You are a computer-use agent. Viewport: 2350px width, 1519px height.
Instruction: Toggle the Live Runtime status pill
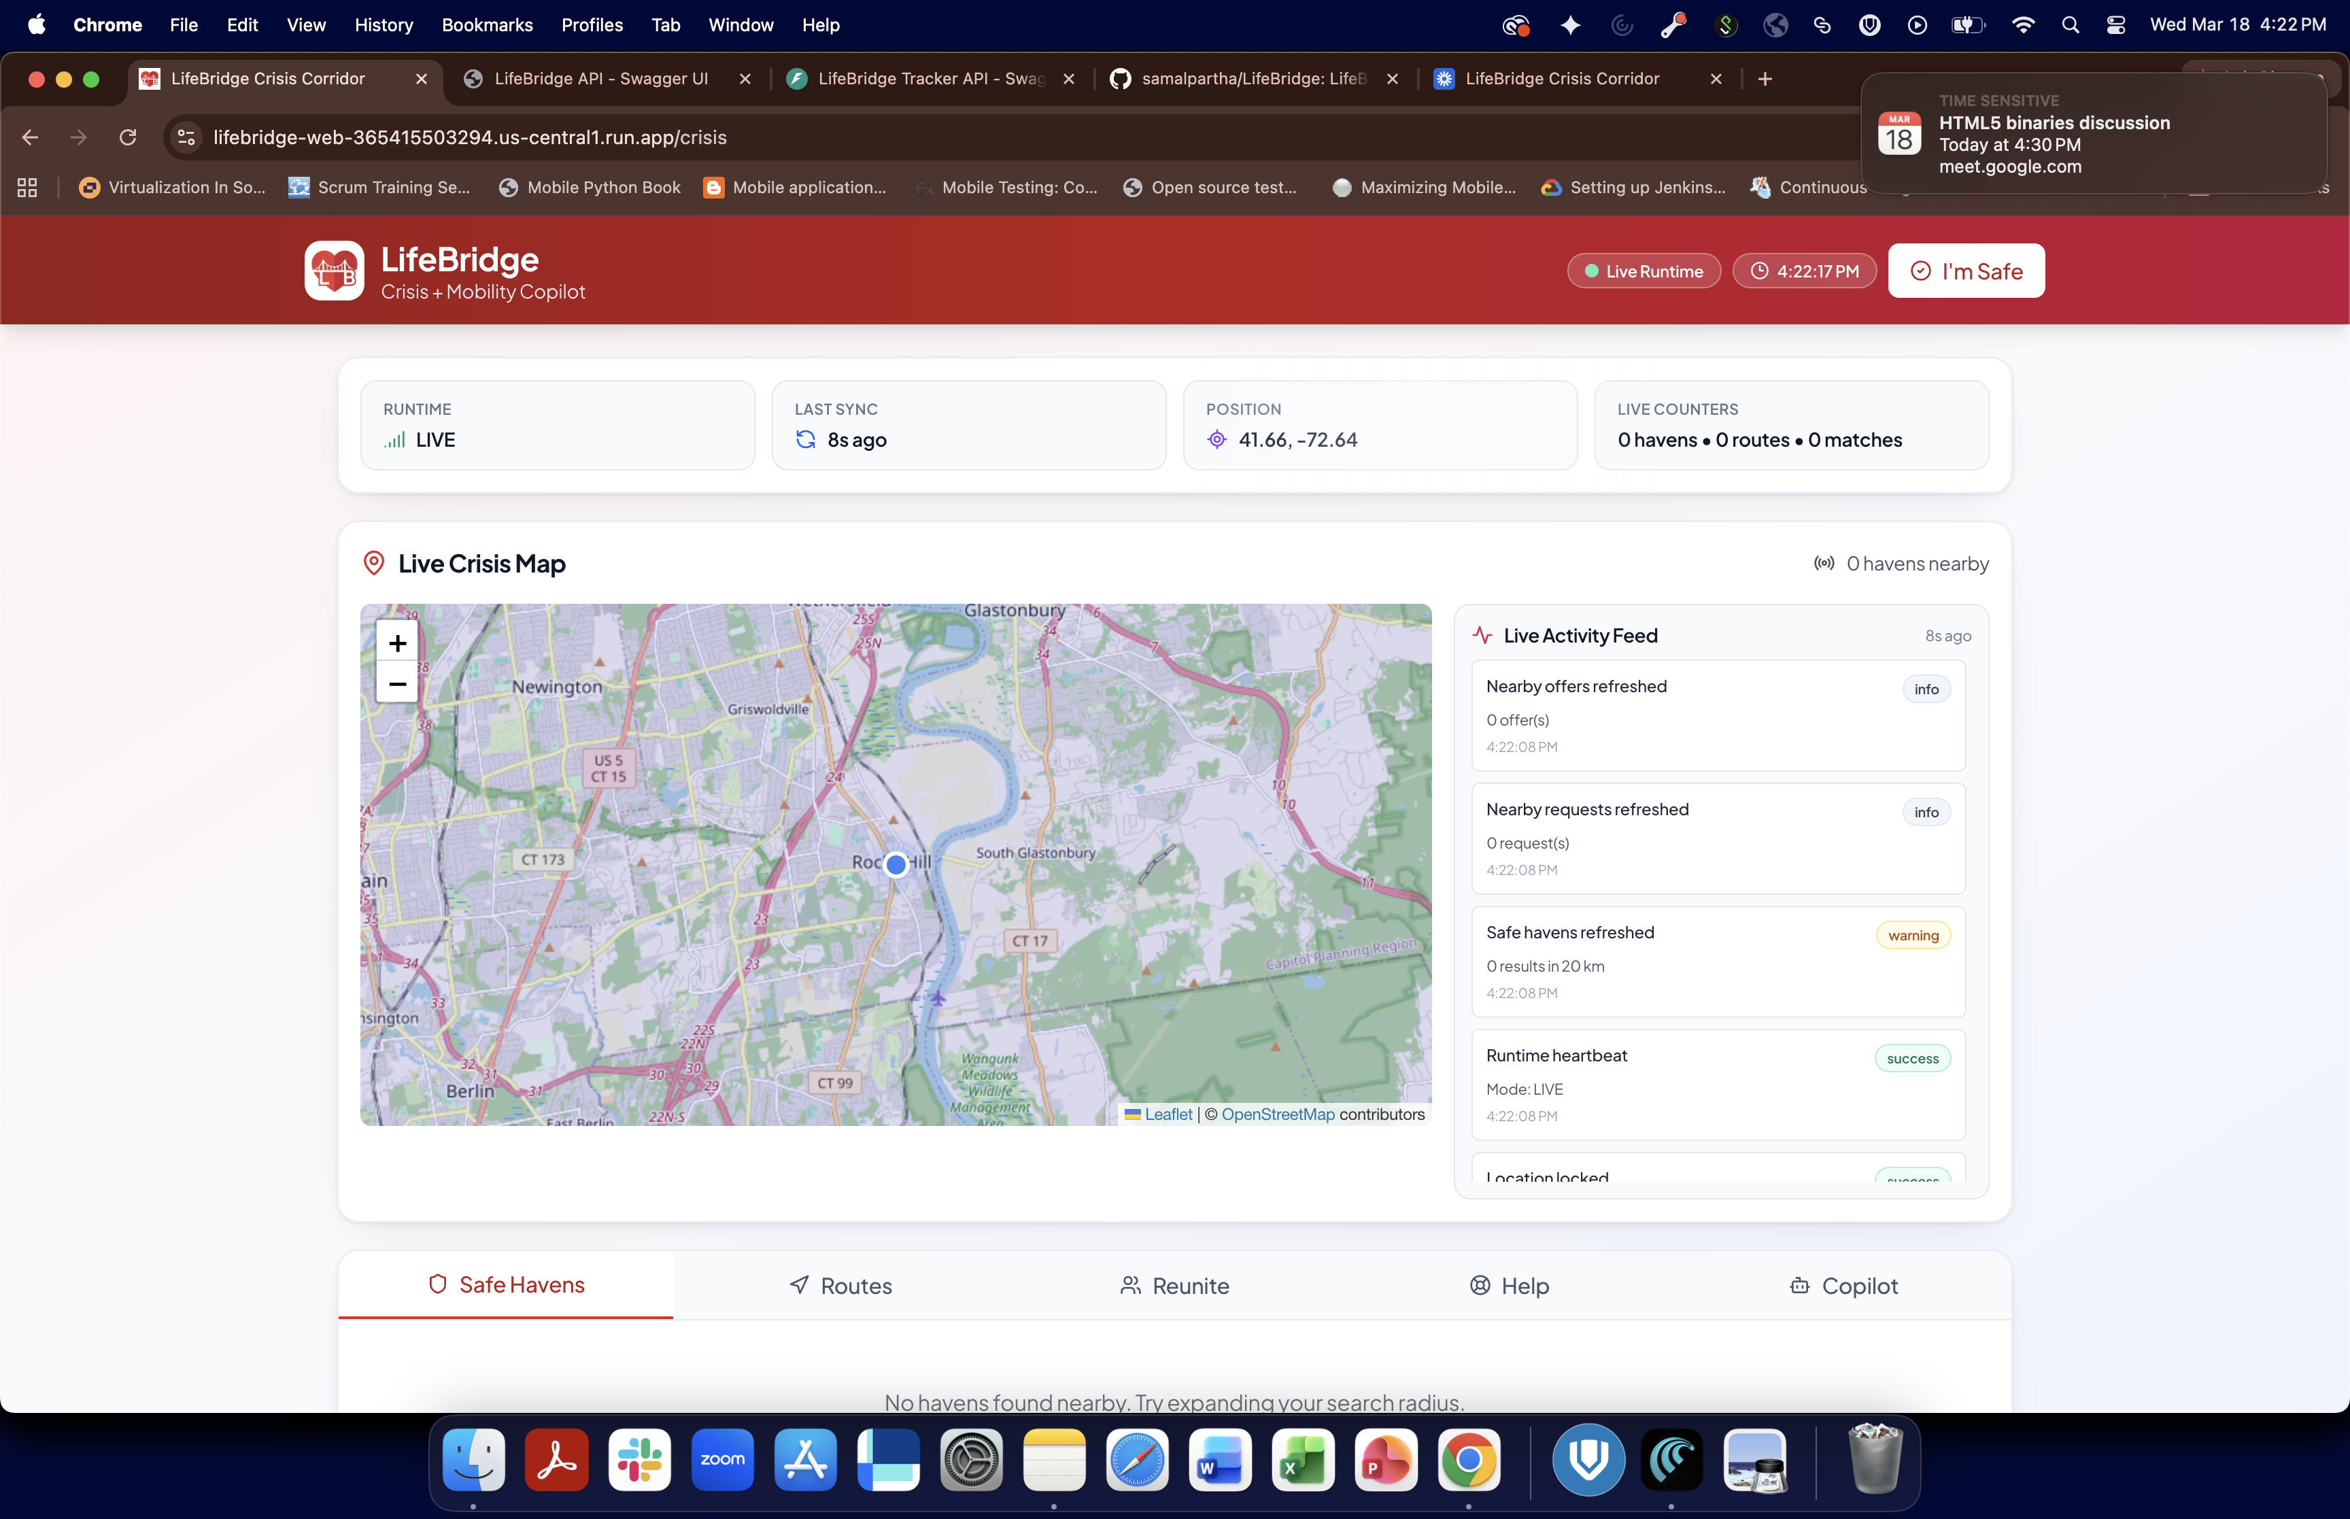click(x=1643, y=271)
